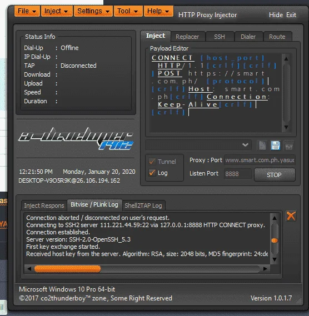
Task: Click the 'First key exchange started.' log line
Action: 63,247
